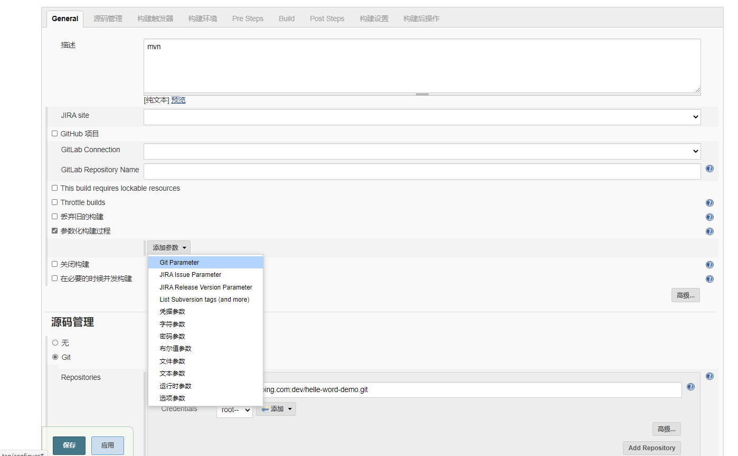Switch to the Pre Steps tab
Viewport: 738px width, 456px height.
point(248,18)
